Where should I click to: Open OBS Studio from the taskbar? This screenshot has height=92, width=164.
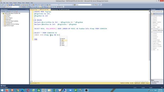pos(86,90)
